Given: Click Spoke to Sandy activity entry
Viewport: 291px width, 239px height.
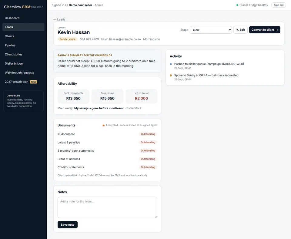Looking at the screenshot, I should tap(206, 75).
